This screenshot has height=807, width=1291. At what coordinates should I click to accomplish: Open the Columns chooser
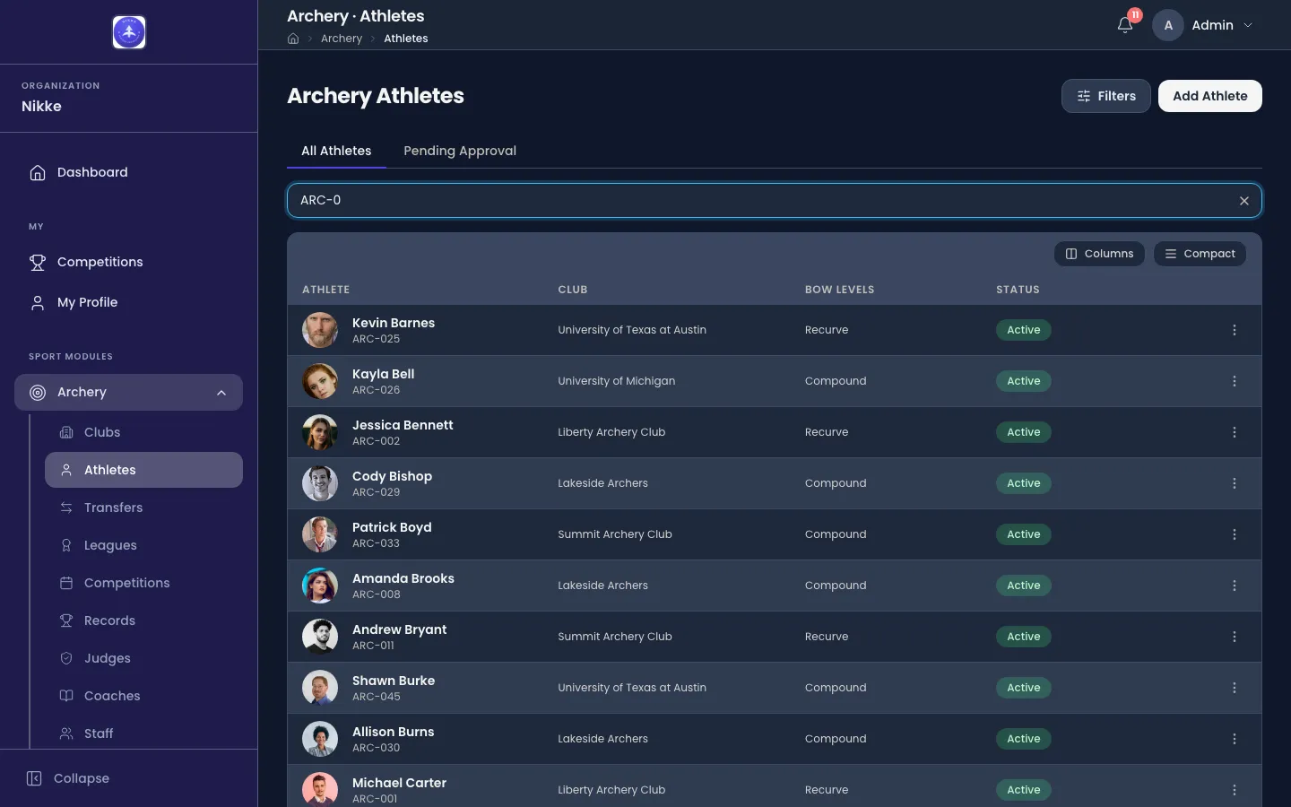[1099, 254]
